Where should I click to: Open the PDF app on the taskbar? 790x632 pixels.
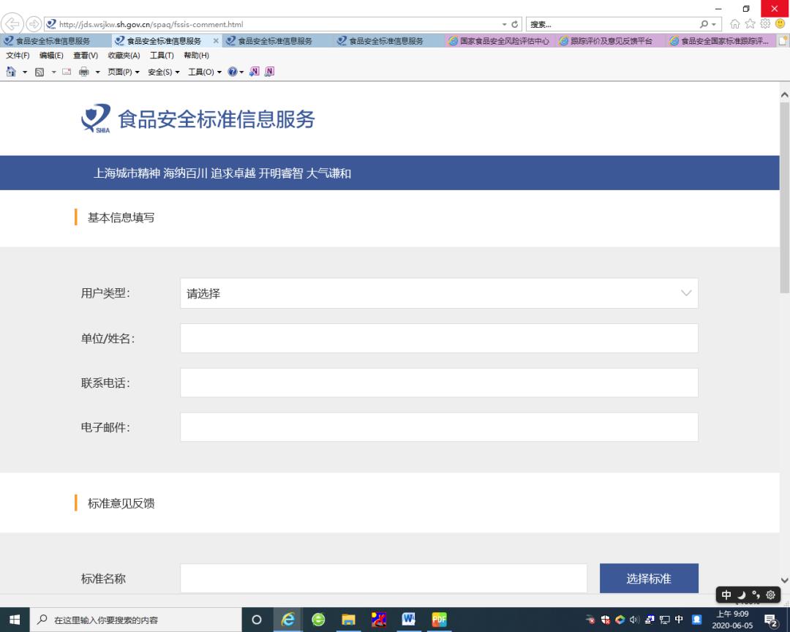point(439,620)
